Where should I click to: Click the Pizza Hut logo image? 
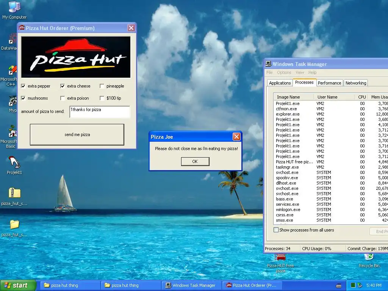(x=76, y=57)
